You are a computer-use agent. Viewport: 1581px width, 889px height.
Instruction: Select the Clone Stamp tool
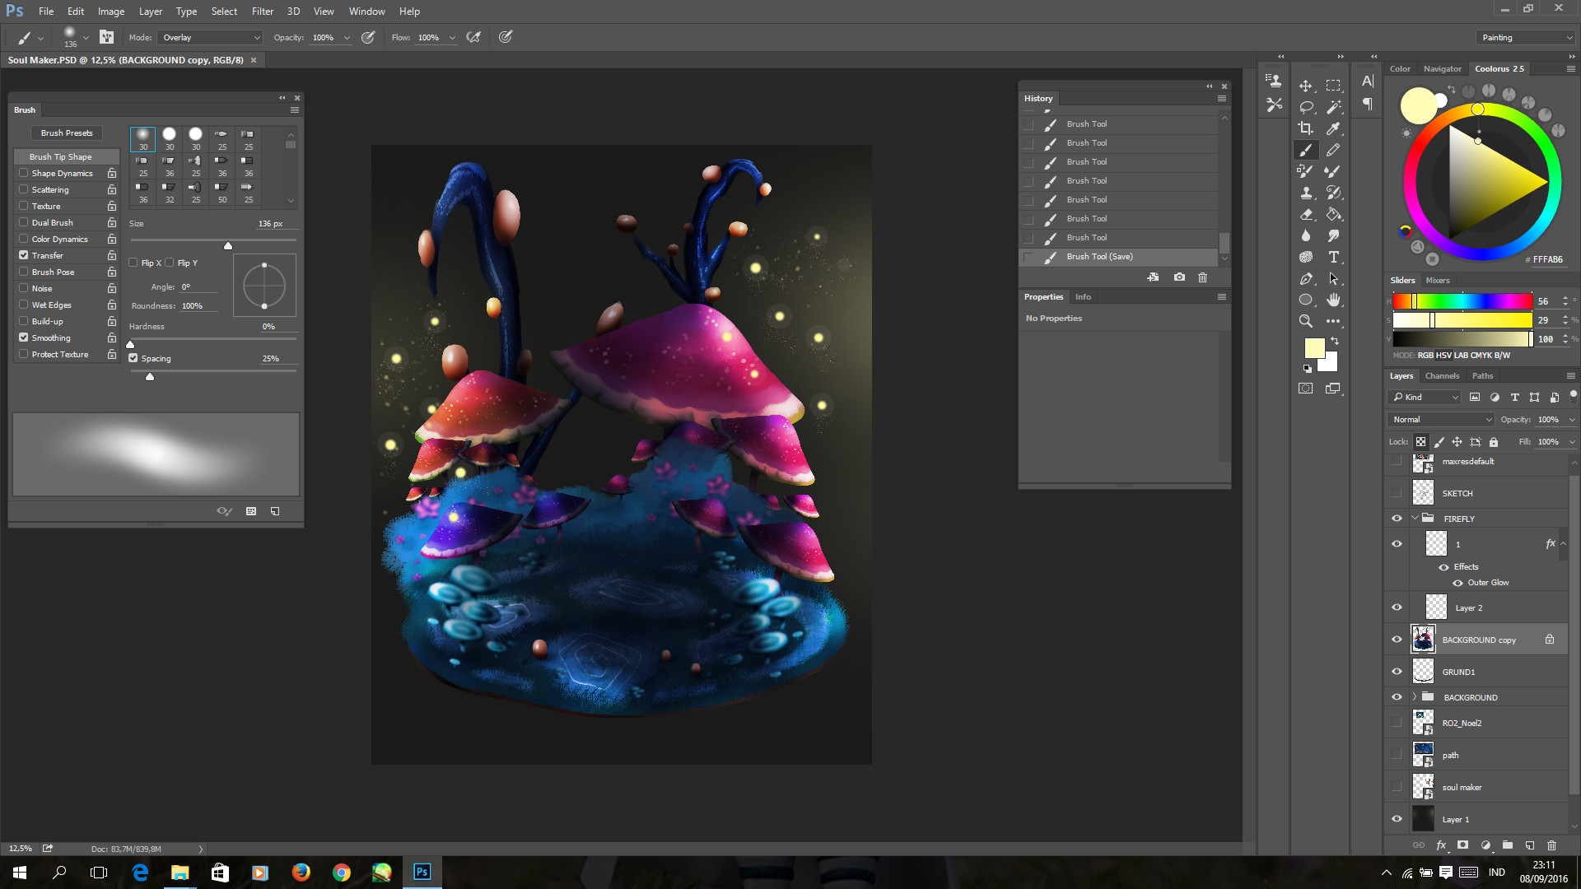point(1305,193)
